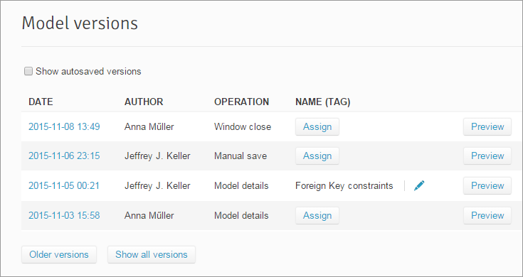The image size is (523, 277).
Task: Preview the 2015-11-03 15:58 version
Action: pyautogui.click(x=487, y=215)
